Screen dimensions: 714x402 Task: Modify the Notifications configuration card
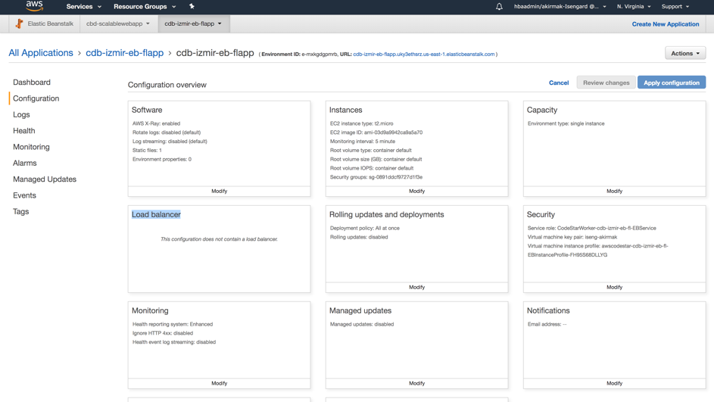pyautogui.click(x=614, y=383)
